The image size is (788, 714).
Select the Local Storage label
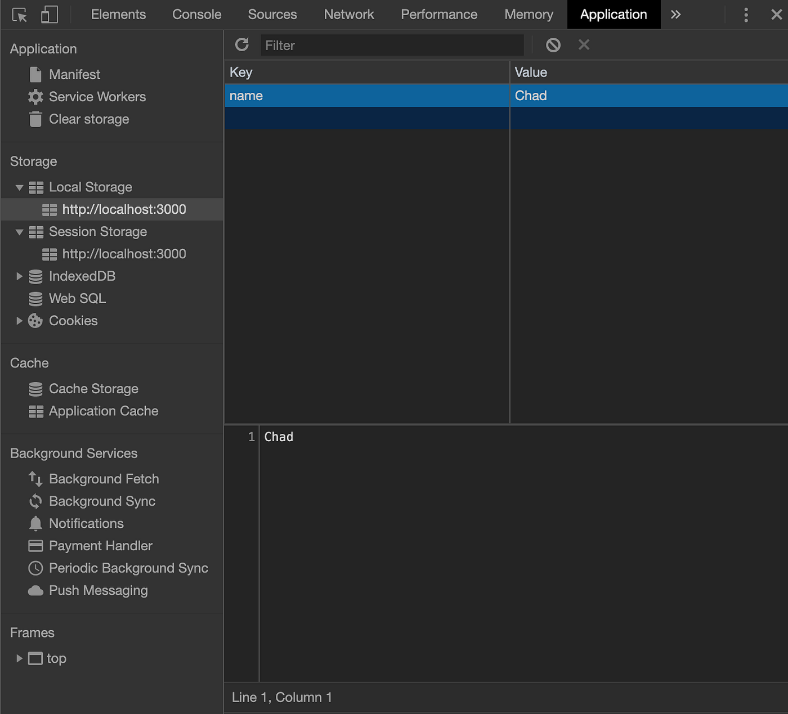click(x=91, y=187)
